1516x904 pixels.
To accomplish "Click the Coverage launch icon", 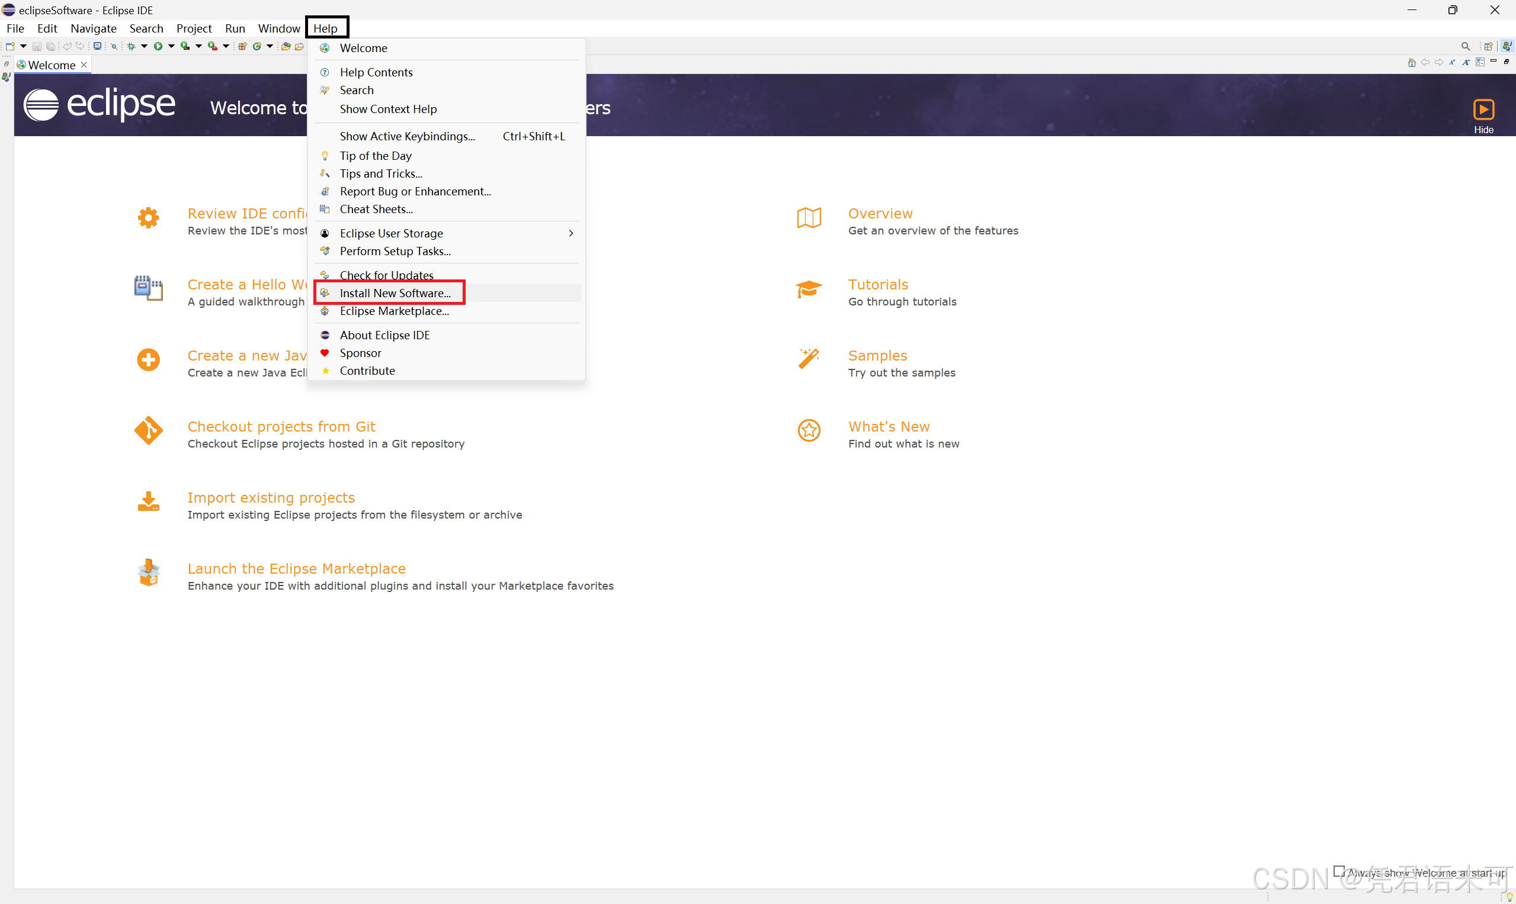I will pos(185,46).
